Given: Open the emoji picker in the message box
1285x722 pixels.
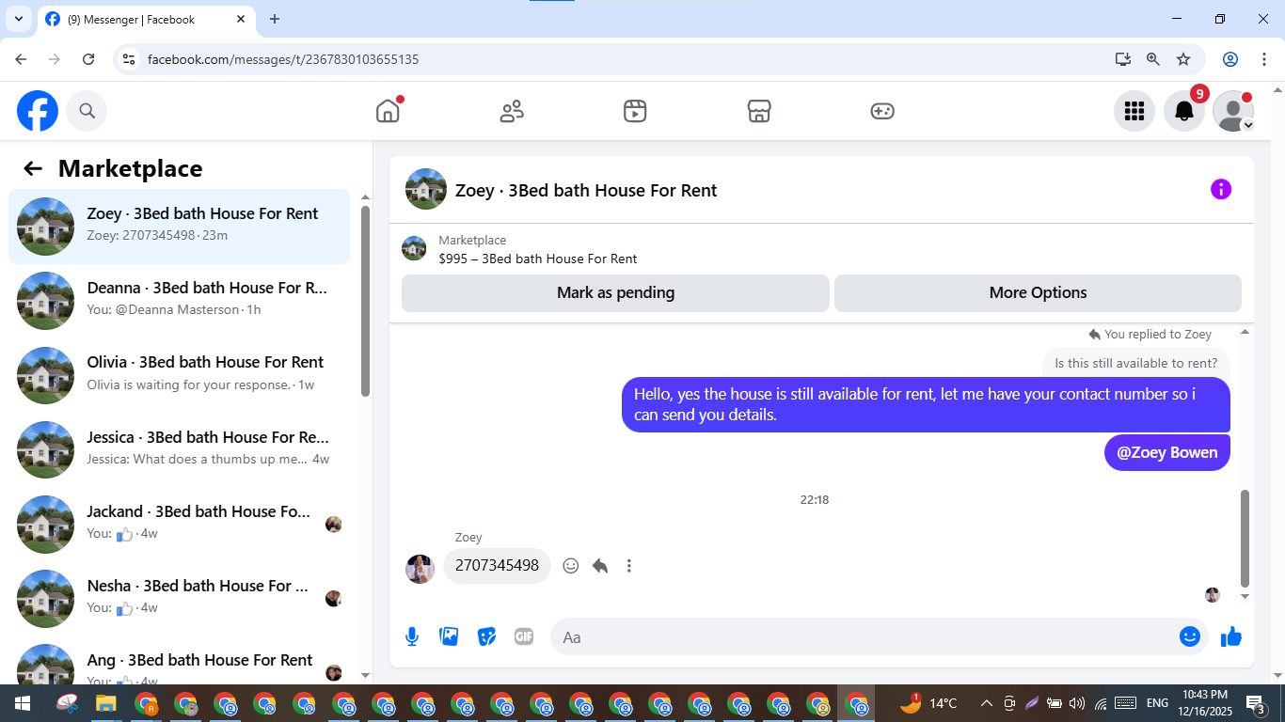Looking at the screenshot, I should click(1190, 636).
